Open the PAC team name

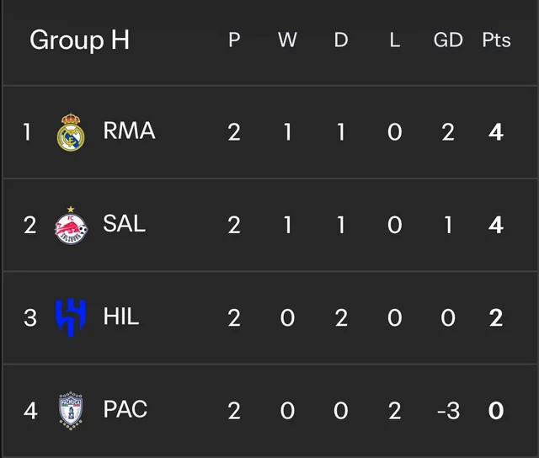click(125, 409)
